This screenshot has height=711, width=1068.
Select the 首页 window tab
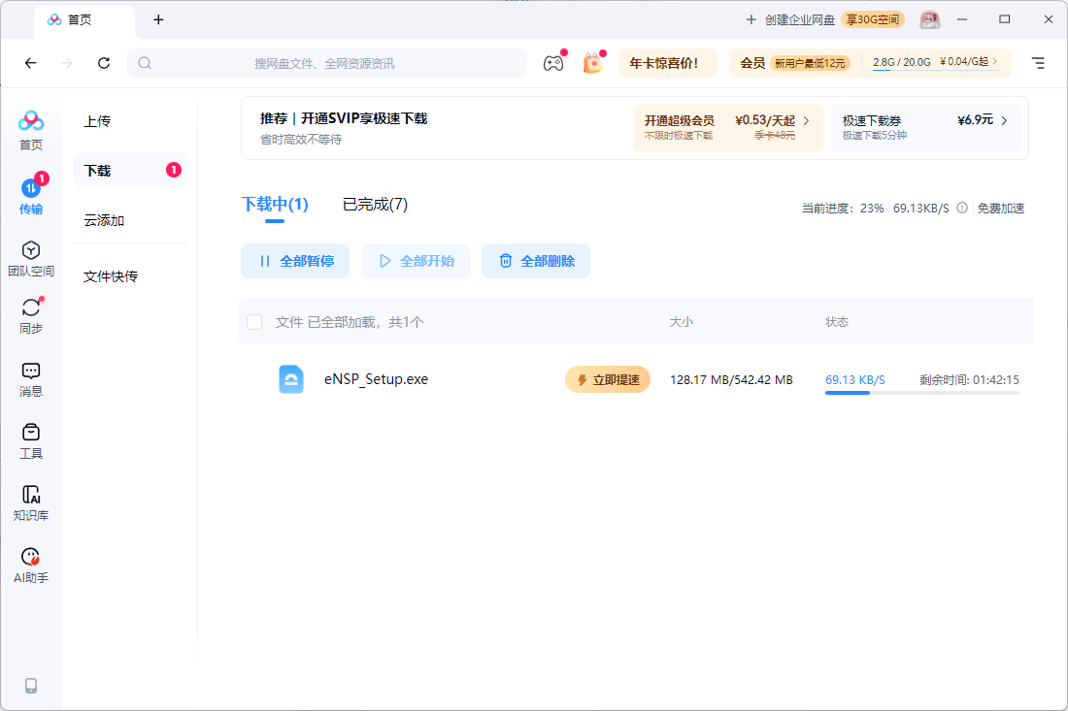pos(83,19)
